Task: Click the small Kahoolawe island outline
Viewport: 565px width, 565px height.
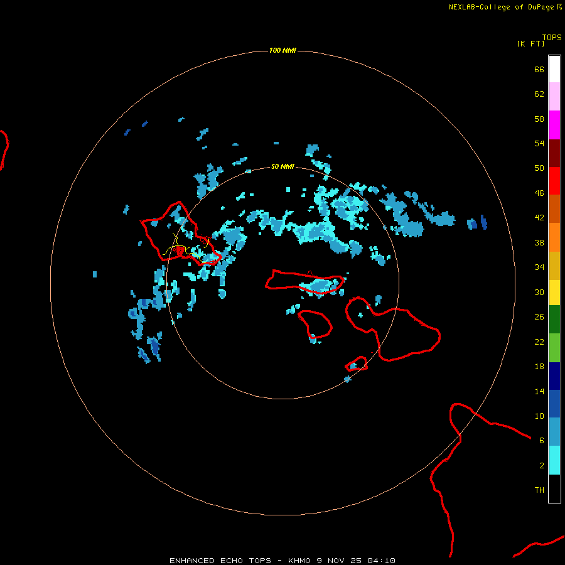Action: click(357, 364)
